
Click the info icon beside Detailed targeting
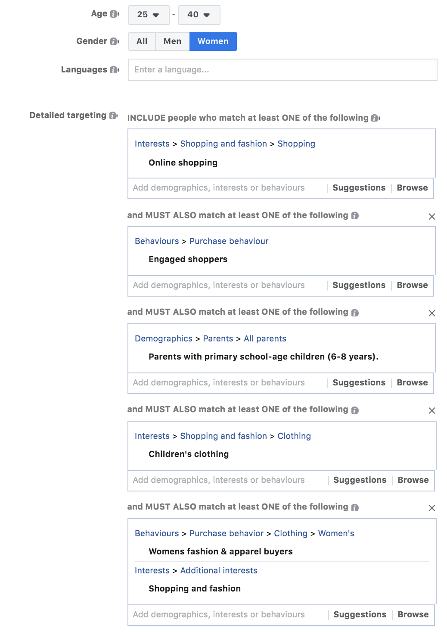[x=113, y=116]
